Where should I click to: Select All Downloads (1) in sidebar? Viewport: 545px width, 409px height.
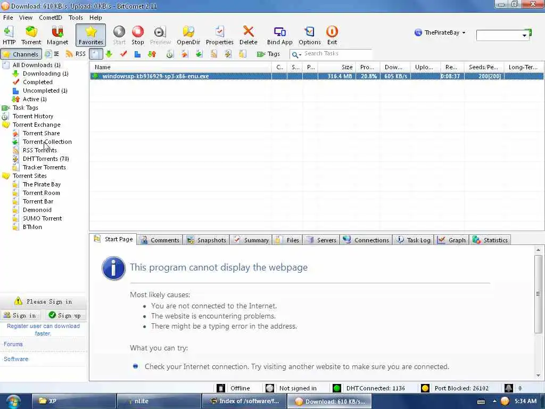point(36,65)
